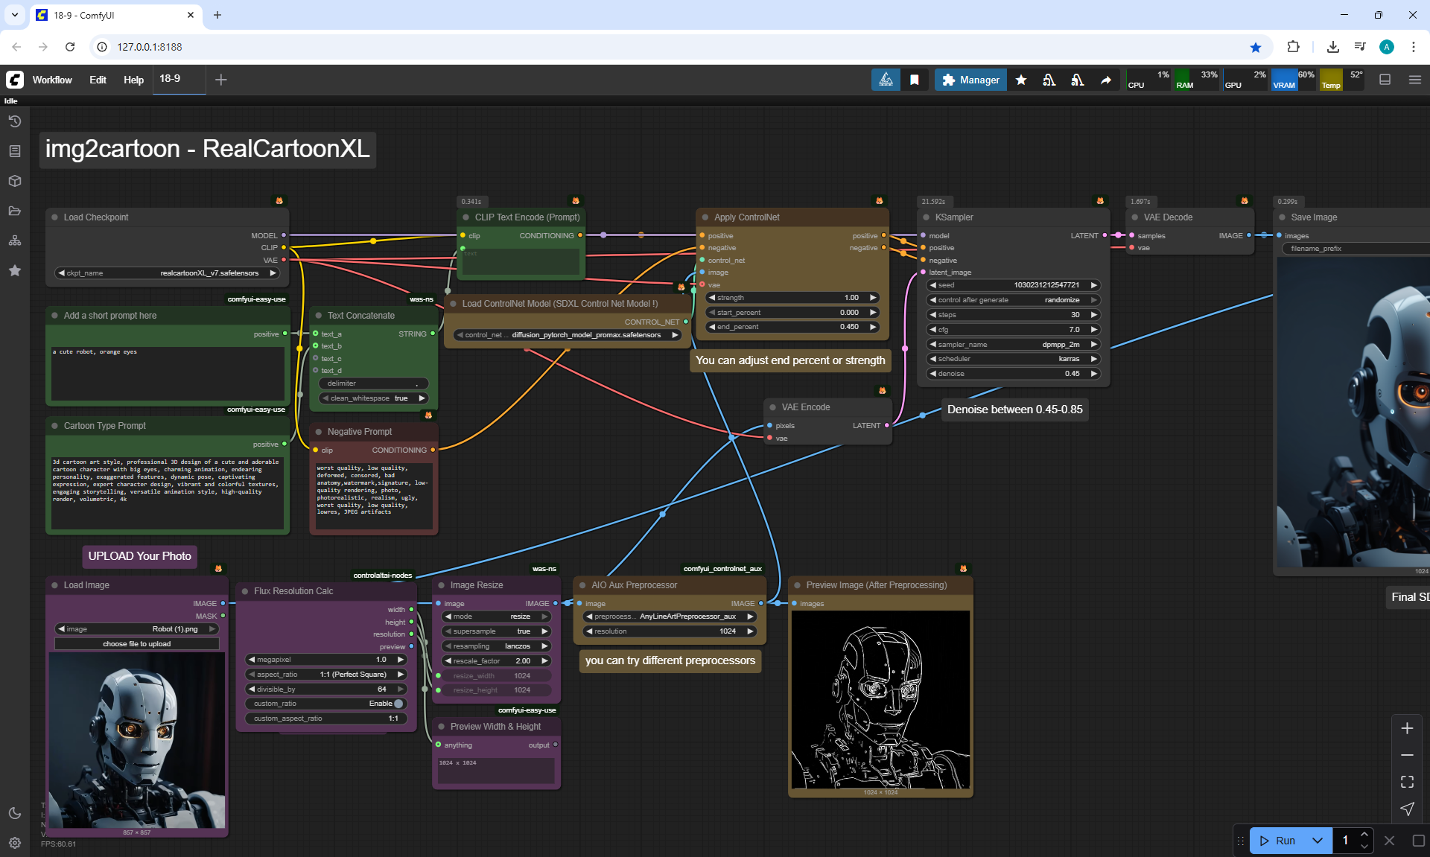
Task: Open the Edit menu
Action: coord(98,80)
